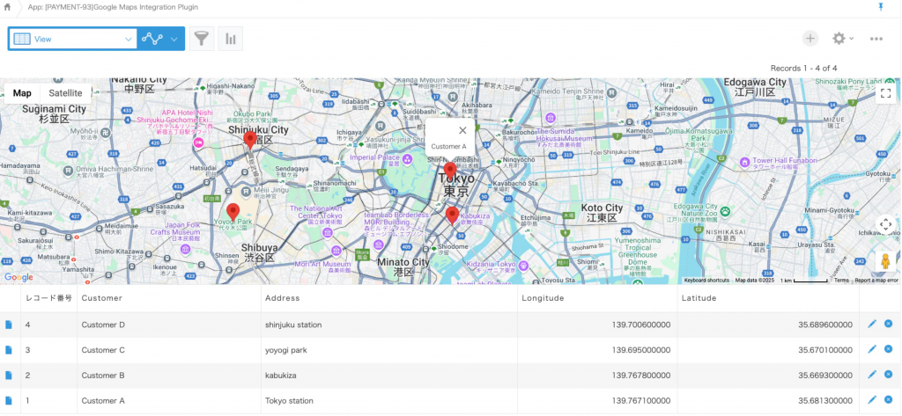Click the Tokyo station map marker
902x416 pixels.
[x=450, y=172]
